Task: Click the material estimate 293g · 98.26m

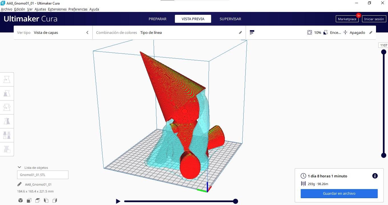Action: click(x=318, y=184)
